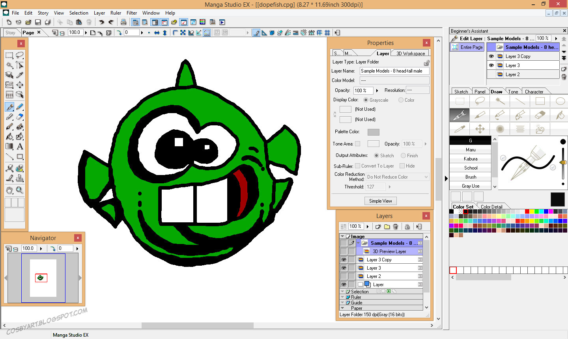Switch to the Tone tab in Beginner's Assistant
Image resolution: width=568 pixels, height=339 pixels.
[513, 91]
